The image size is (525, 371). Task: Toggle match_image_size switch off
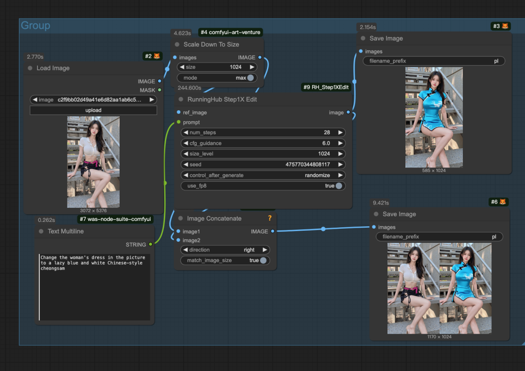point(263,261)
